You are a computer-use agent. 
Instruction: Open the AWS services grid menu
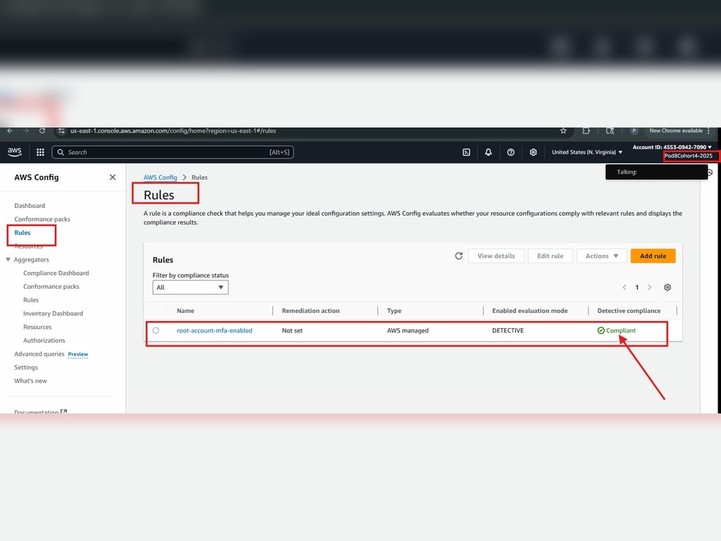(40, 152)
